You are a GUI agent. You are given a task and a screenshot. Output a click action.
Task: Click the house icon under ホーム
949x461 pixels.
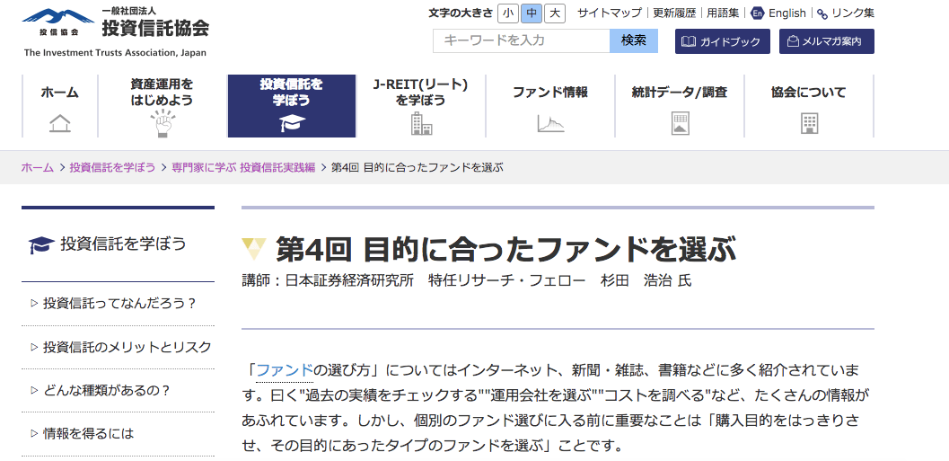[60, 123]
